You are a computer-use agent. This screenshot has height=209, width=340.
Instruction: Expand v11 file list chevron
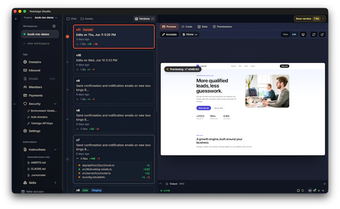click(77, 44)
